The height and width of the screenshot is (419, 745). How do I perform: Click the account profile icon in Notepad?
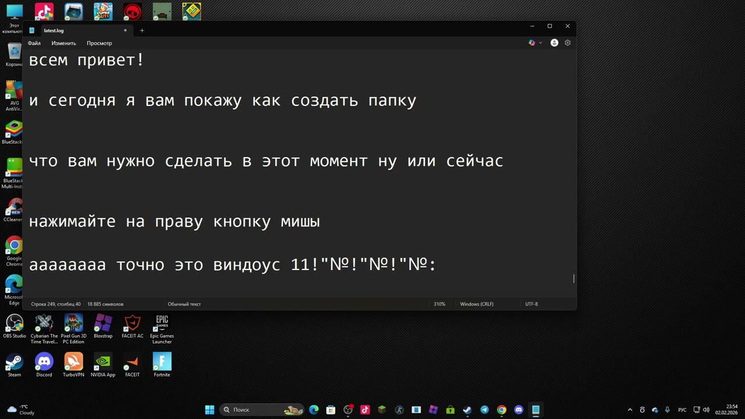point(554,42)
